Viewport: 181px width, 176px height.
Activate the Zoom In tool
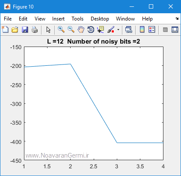61,30
